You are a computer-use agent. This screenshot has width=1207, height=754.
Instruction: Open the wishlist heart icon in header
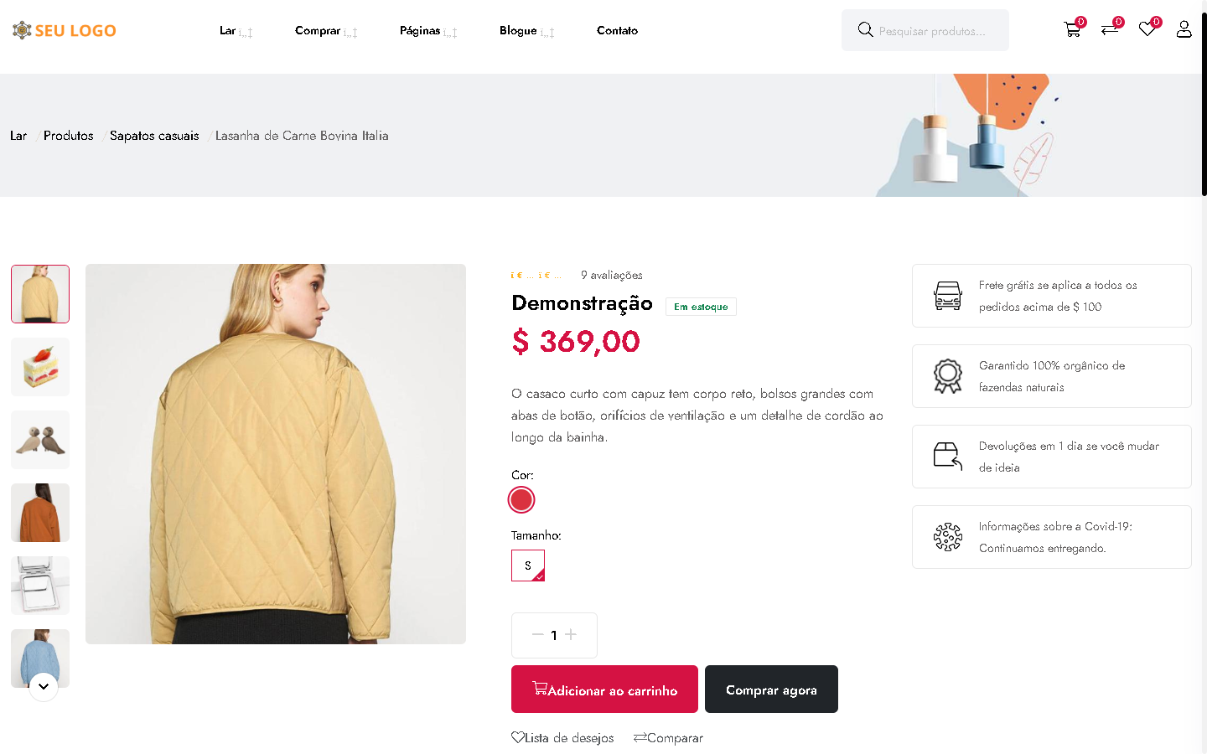point(1147,30)
